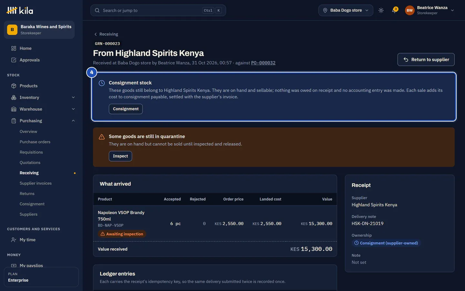Click the Order price column header
The image size is (465, 291).
(233, 199)
